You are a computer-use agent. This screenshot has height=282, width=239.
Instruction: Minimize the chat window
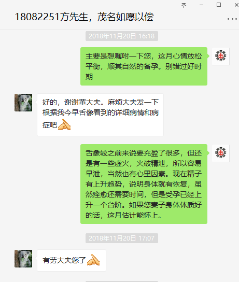point(201,5)
